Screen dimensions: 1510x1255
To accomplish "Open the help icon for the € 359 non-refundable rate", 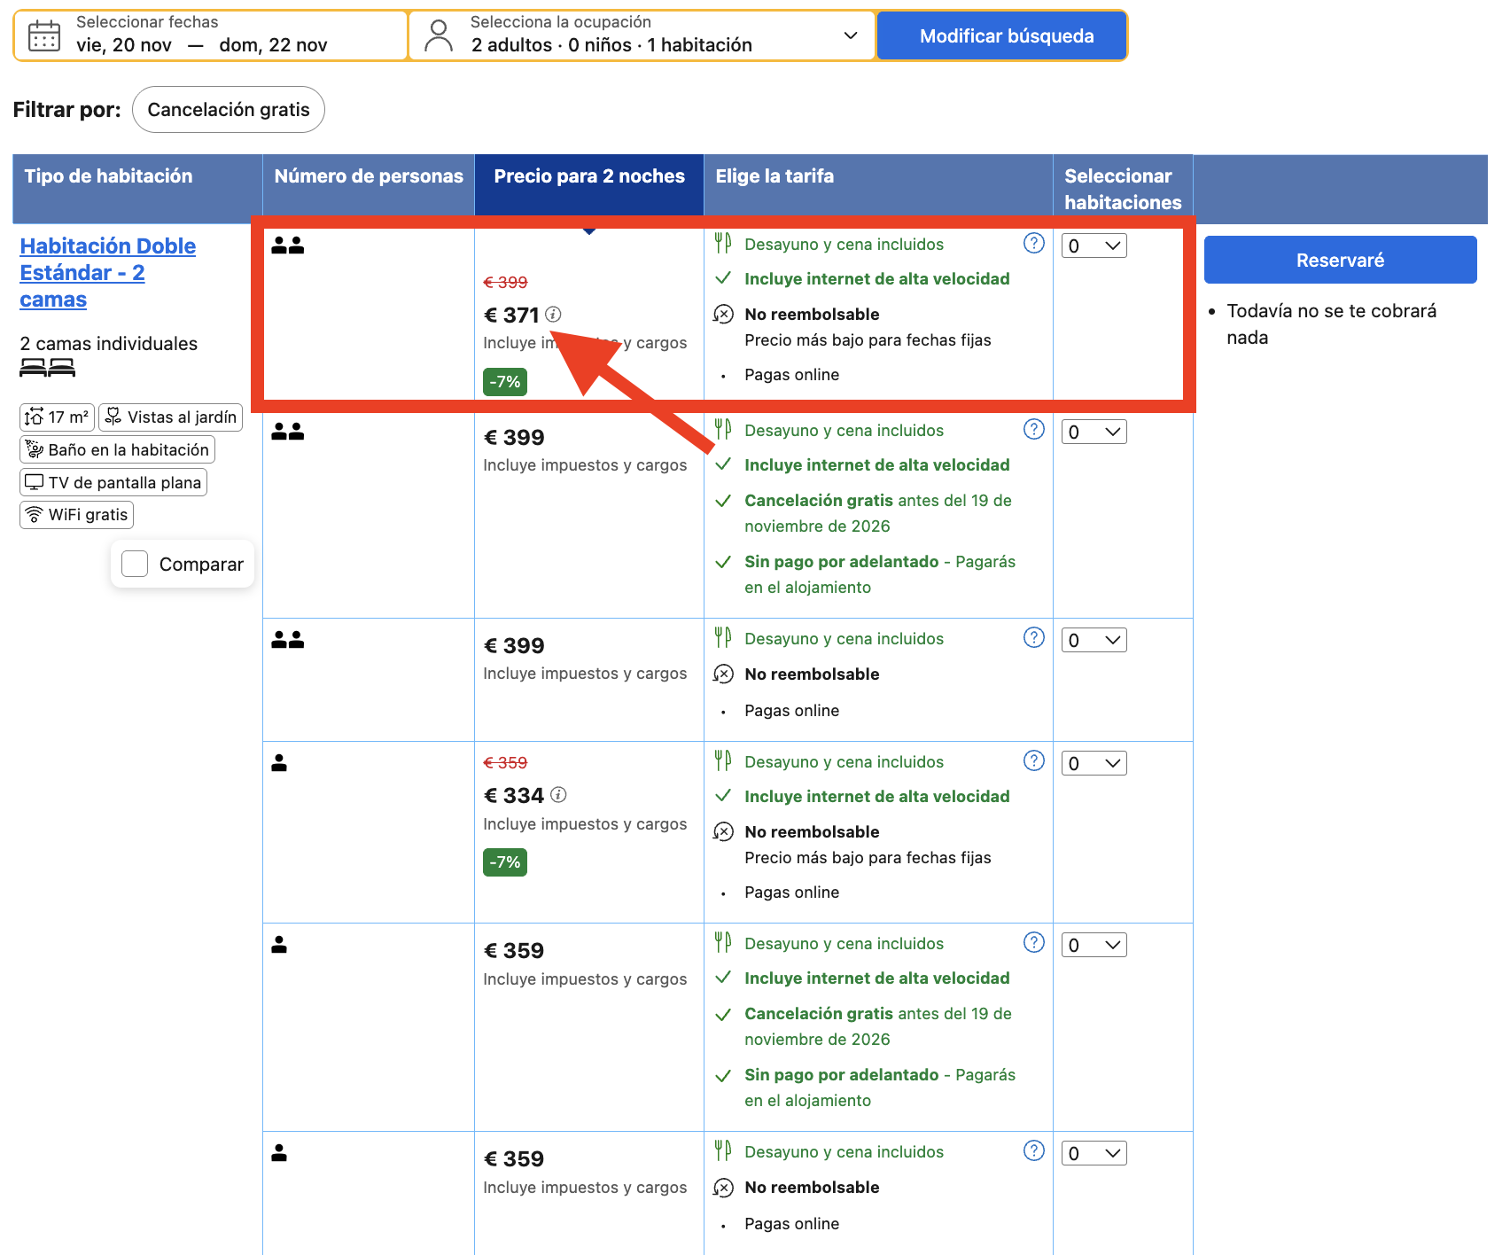I will coord(1034,1150).
